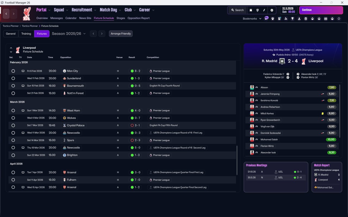Expand the Recruitment menu dropdown arrow
The image size is (348, 217).
click(x=95, y=10)
